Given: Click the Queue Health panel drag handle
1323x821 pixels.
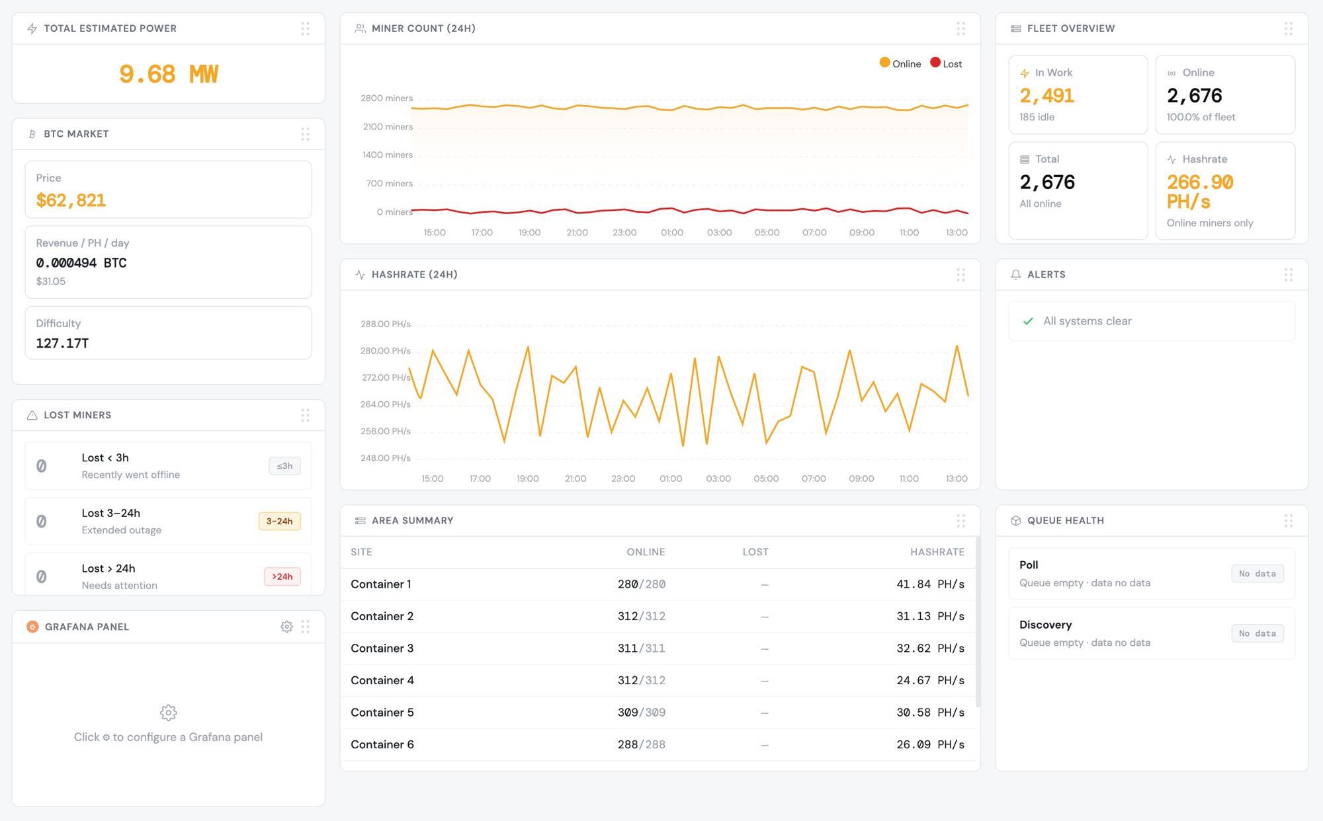Looking at the screenshot, I should click(x=1288, y=521).
